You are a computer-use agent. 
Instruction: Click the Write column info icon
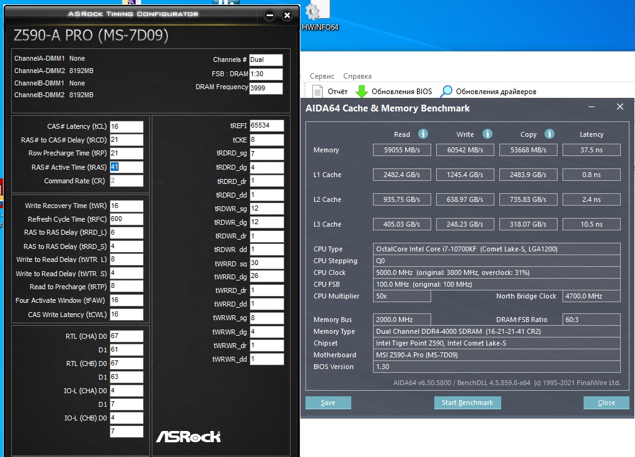tap(487, 134)
